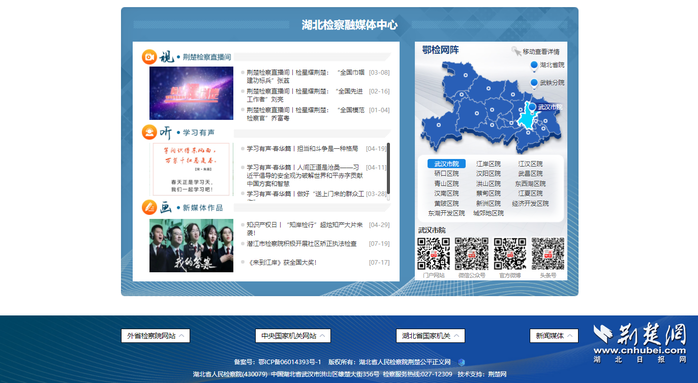Click the 湖北省院 map pin marker
Screen dimensions: 698x383
pyautogui.click(x=534, y=66)
